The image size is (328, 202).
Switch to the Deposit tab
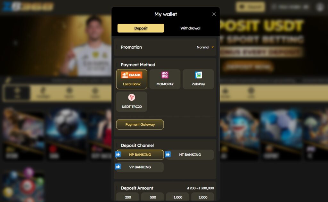point(141,28)
